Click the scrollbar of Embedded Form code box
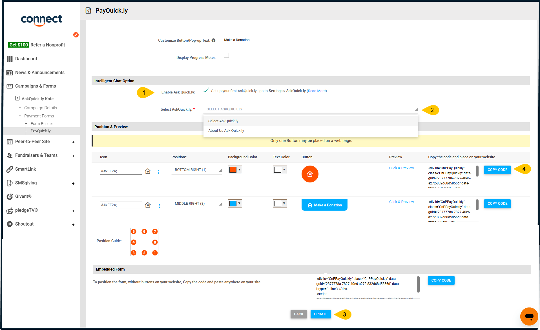This screenshot has height=330, width=540. pyautogui.click(x=418, y=284)
